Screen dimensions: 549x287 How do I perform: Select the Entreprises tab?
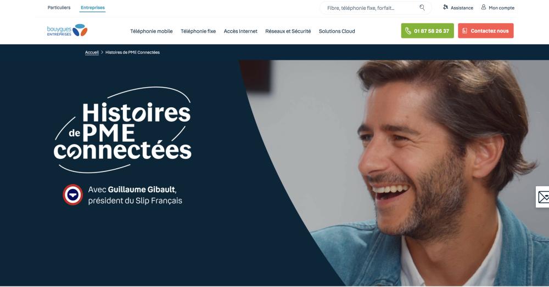pos(92,8)
